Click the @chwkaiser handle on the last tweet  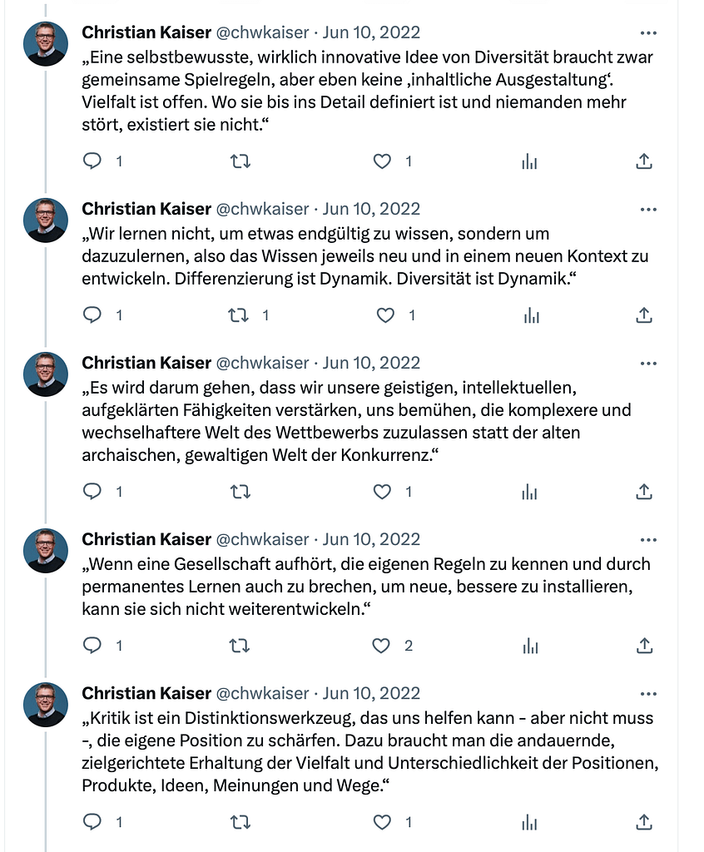tap(262, 693)
